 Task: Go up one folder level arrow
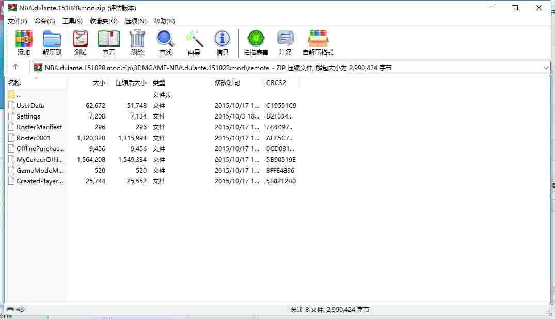(15, 67)
